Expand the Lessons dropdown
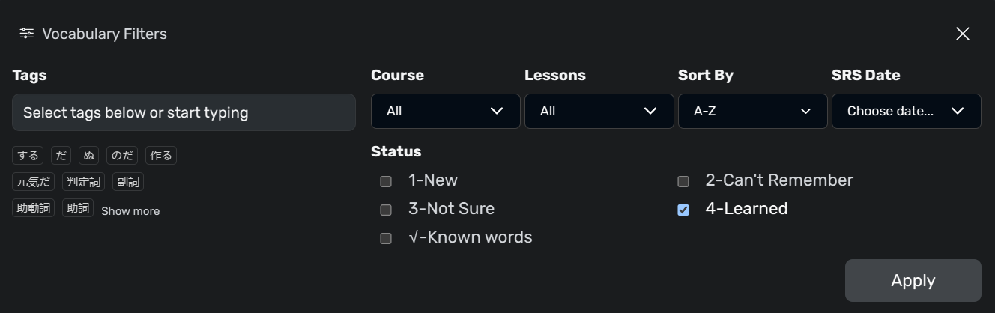Image resolution: width=995 pixels, height=313 pixels. click(599, 111)
